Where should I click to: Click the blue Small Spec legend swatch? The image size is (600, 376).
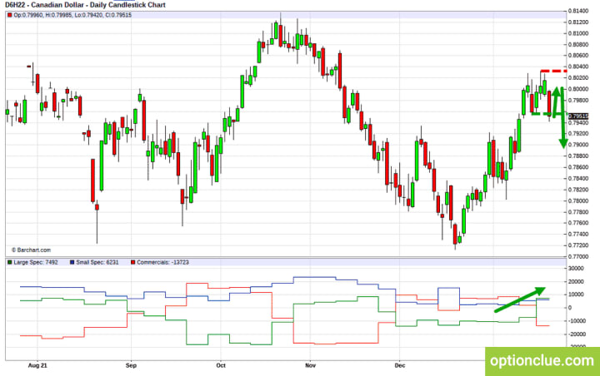[x=72, y=262]
